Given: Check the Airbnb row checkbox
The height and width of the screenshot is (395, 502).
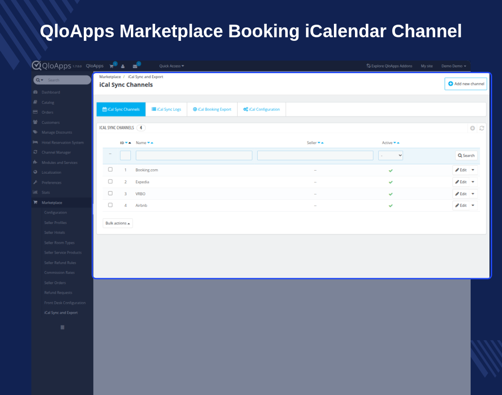Looking at the screenshot, I should pyautogui.click(x=110, y=205).
